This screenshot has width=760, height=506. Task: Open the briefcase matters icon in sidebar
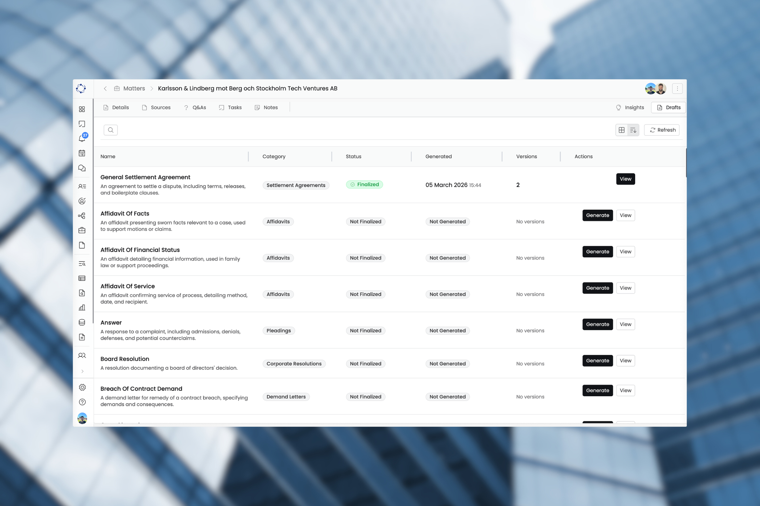(82, 230)
